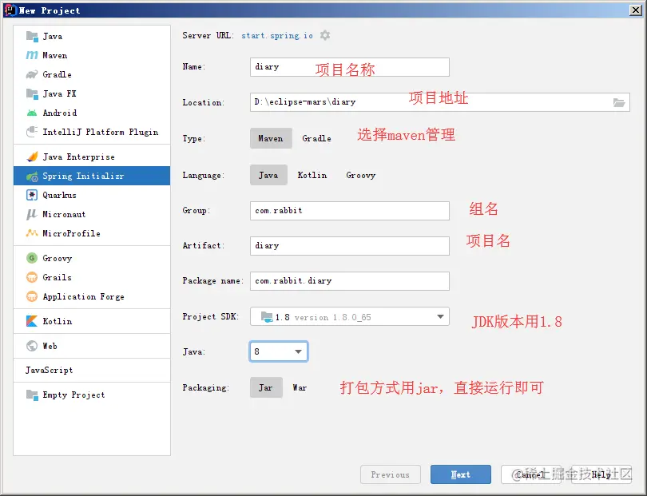Viewport: 647px width, 496px height.
Task: Select the Micronaut list entry label
Action: [x=64, y=214]
